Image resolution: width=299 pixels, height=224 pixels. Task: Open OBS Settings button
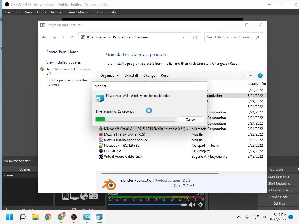click(279, 204)
